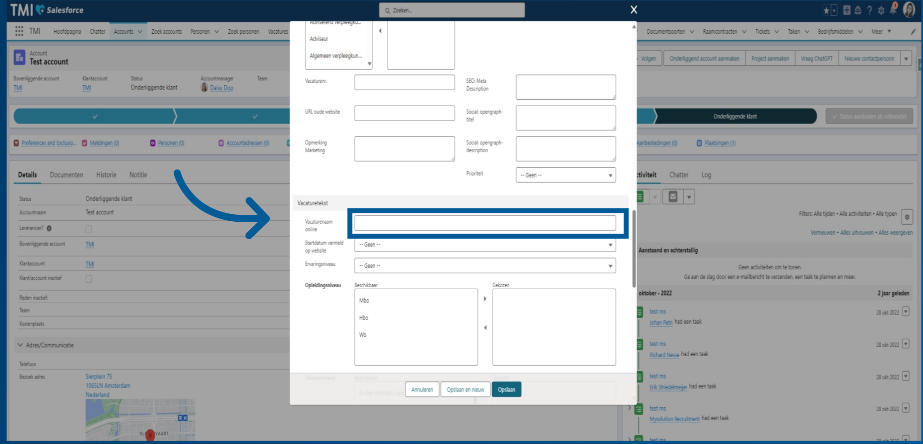Viewport: 923px width, 444px height.
Task: Click the Plaatsingen related list icon
Action: [699, 143]
